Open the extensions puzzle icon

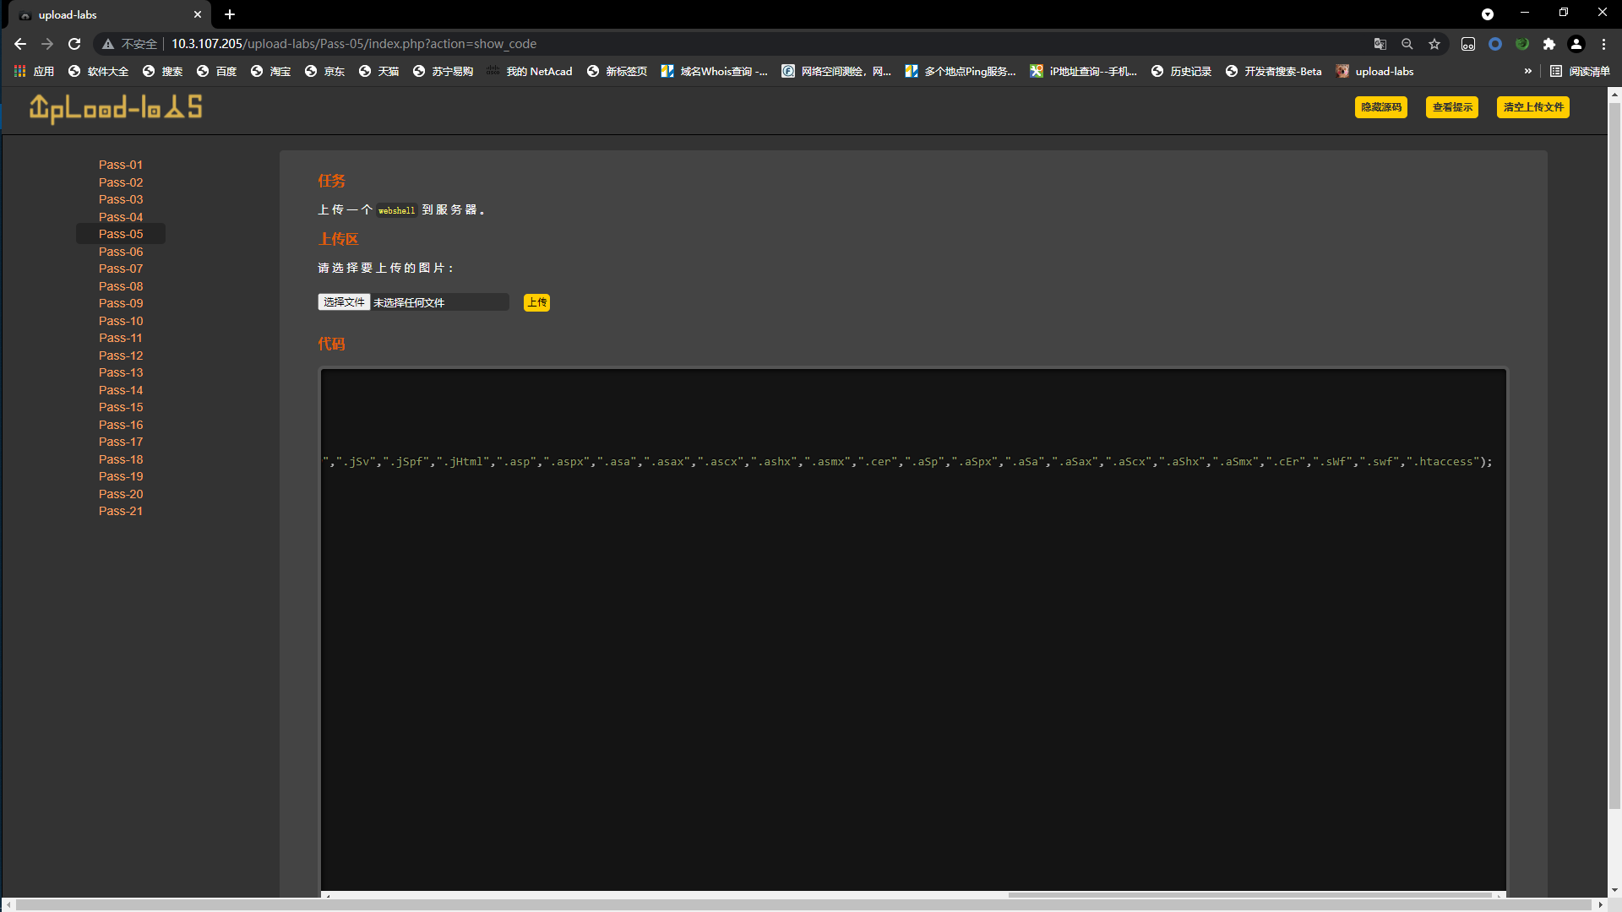[x=1549, y=44]
